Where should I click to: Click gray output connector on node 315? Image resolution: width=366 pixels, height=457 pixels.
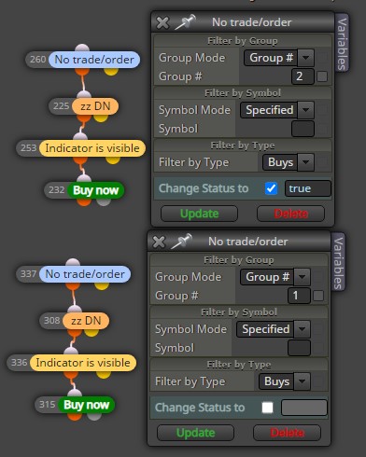click(94, 416)
